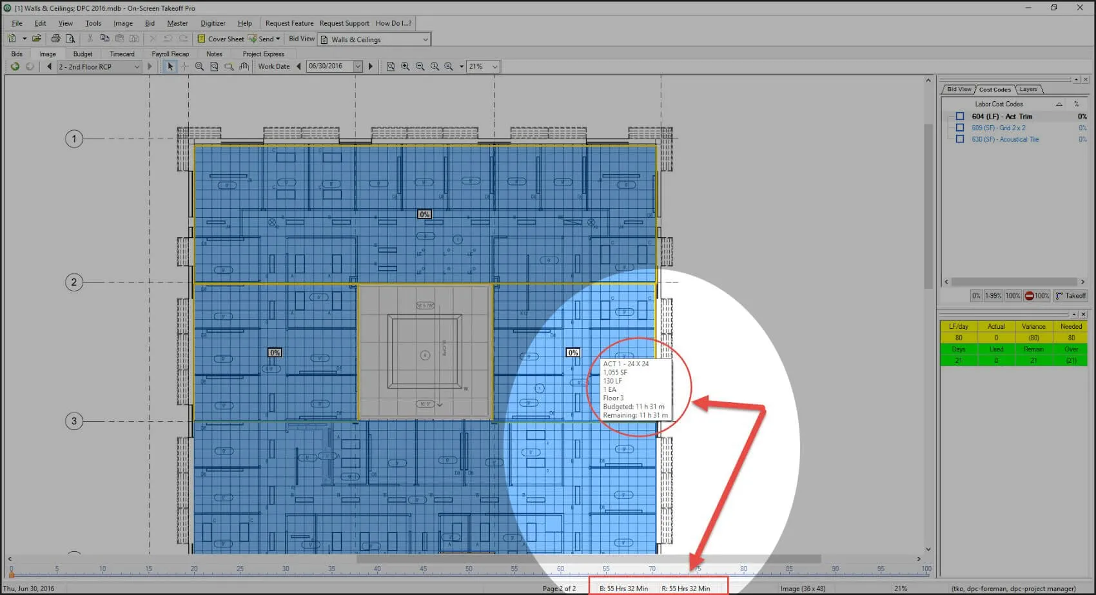
Task: Click the Paste icon
Action: click(x=119, y=39)
